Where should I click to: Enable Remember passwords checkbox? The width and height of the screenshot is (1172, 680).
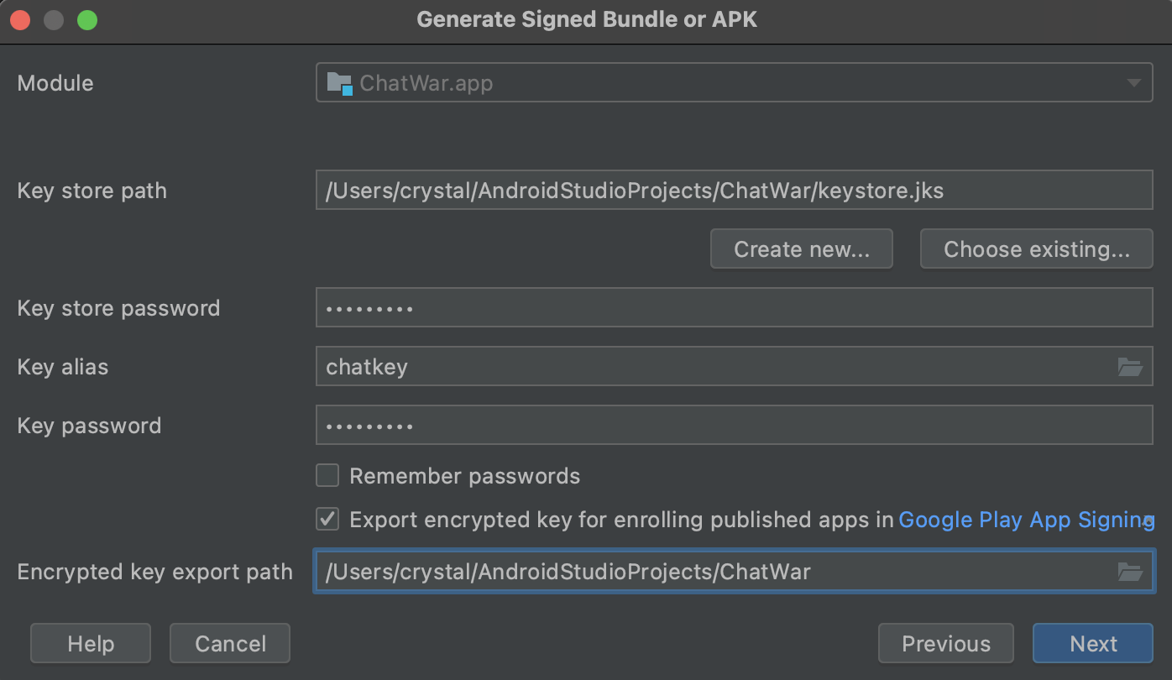tap(327, 476)
